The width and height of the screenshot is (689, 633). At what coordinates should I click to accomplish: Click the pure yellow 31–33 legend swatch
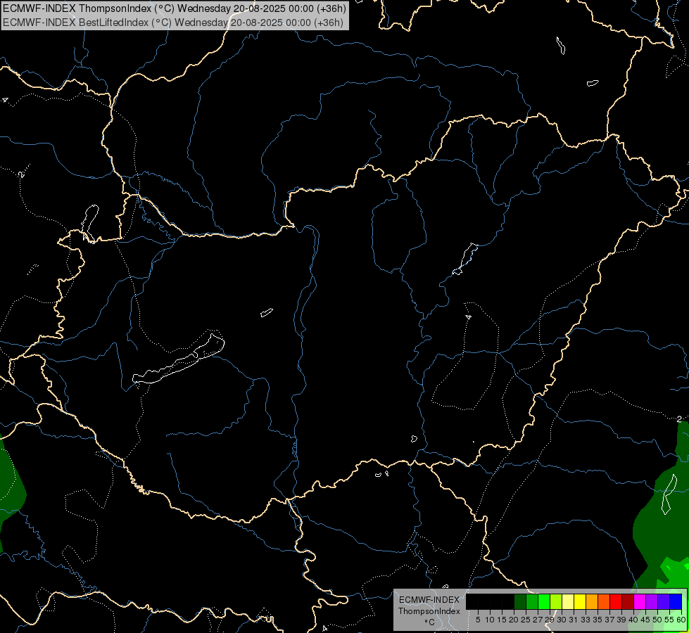(x=580, y=601)
